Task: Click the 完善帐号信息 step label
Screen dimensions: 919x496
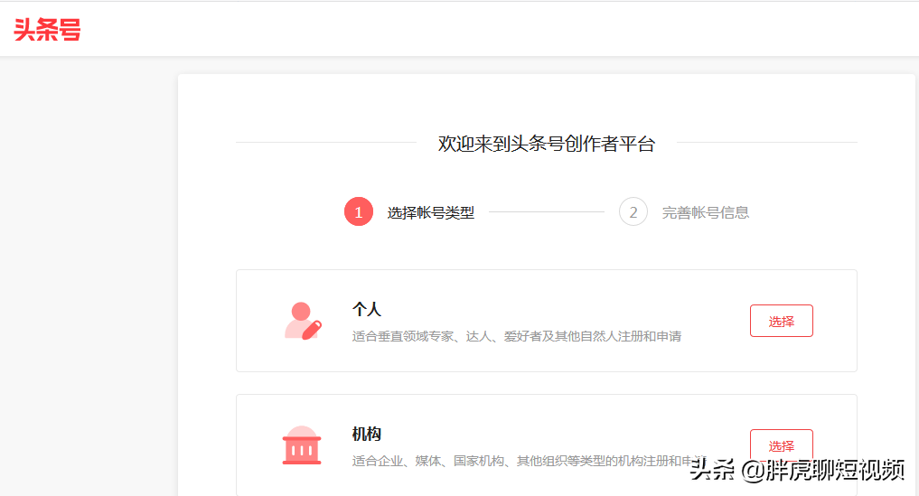Action: pyautogui.click(x=706, y=213)
